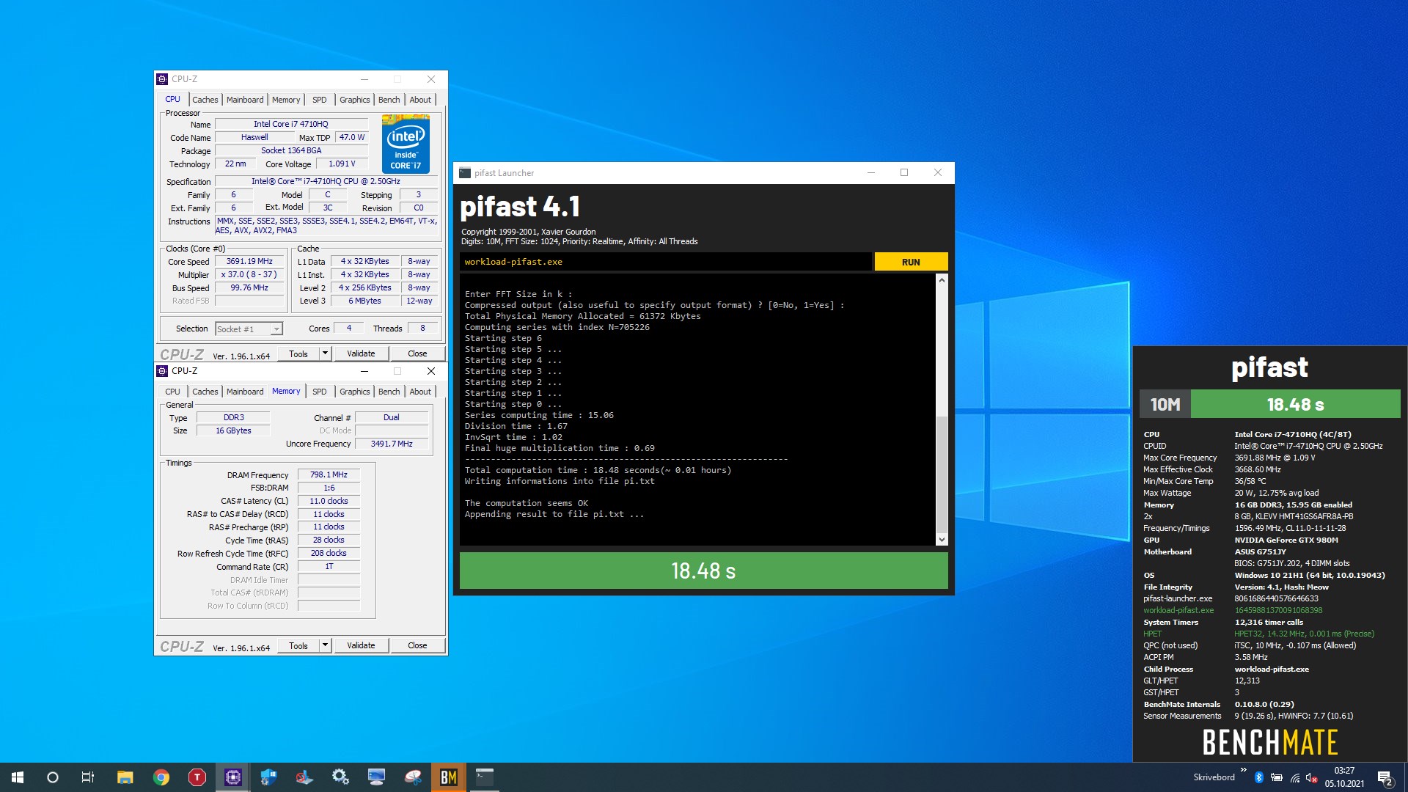The height and width of the screenshot is (792, 1408).
Task: Check battery power tray icon
Action: click(1277, 777)
